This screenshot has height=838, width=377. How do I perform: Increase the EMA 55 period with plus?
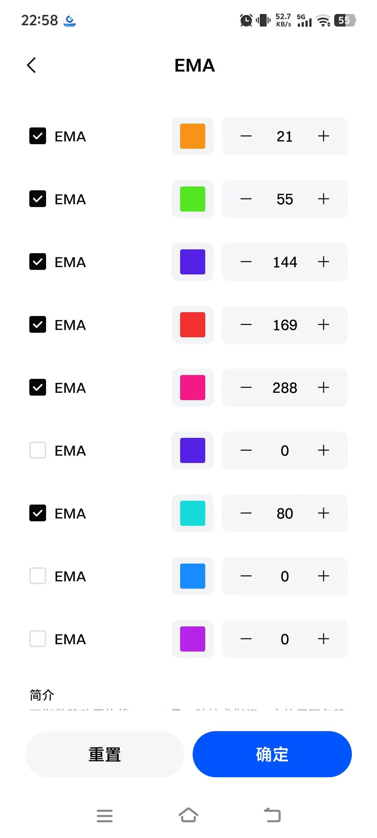point(324,199)
